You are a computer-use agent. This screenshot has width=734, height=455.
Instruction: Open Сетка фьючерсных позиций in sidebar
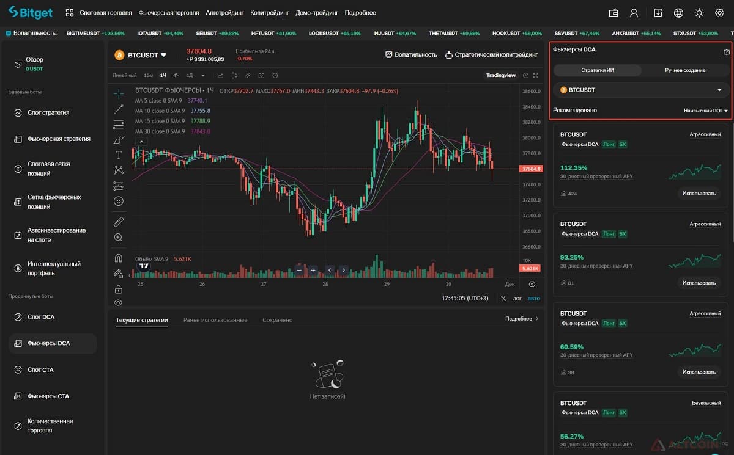coord(53,202)
